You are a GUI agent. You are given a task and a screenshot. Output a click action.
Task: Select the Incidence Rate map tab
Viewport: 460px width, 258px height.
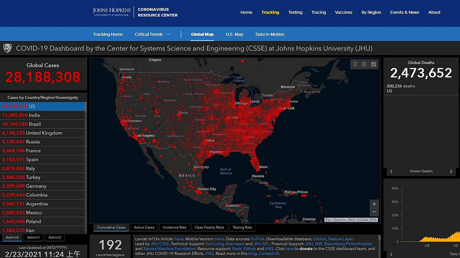(174, 227)
